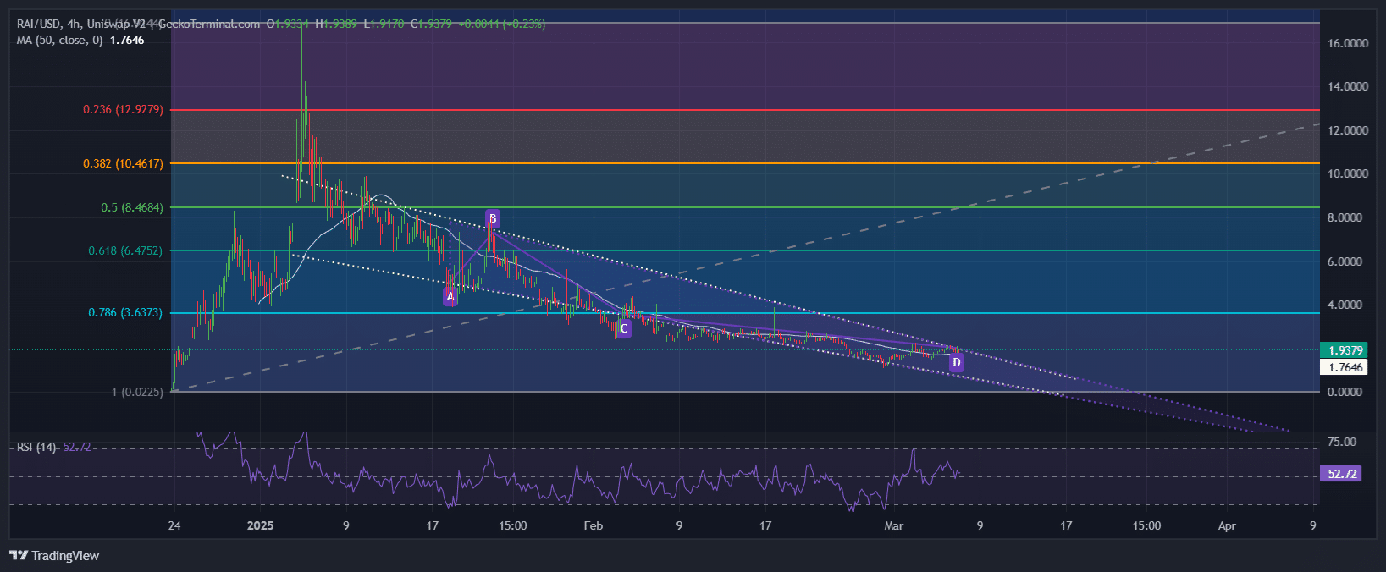Click the purple 52.72 RSI value tag

pos(1342,474)
